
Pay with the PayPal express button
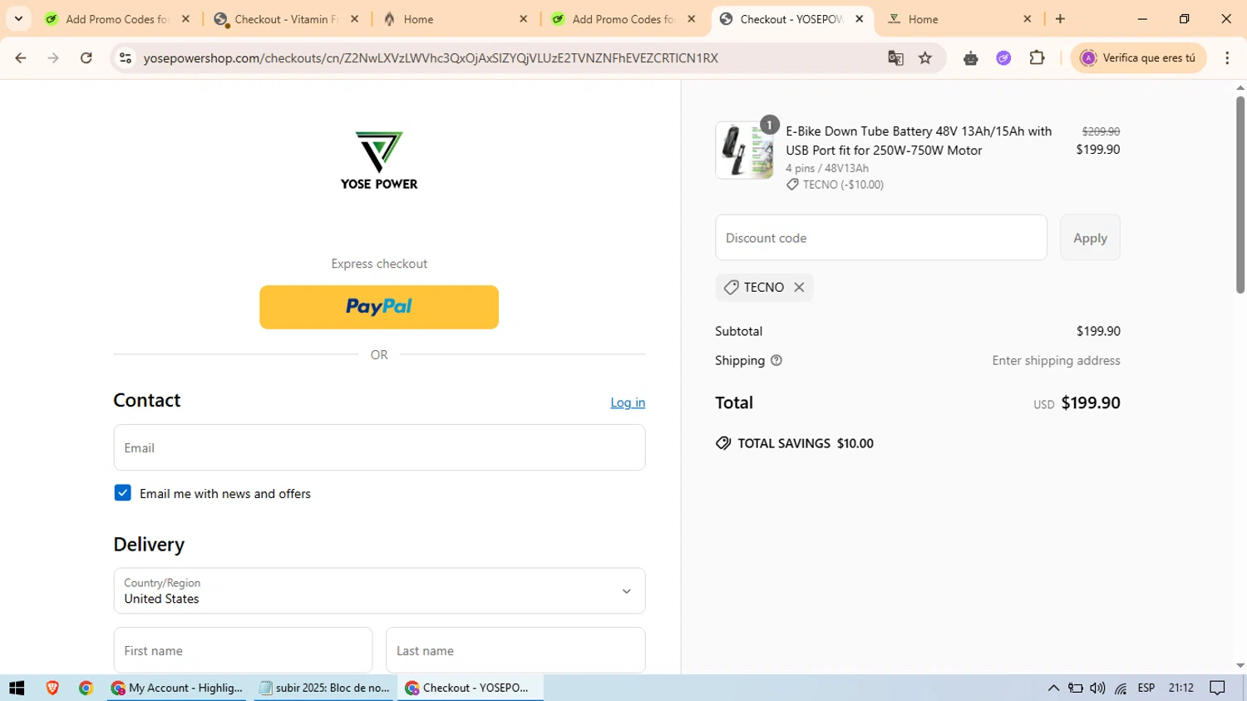coord(379,307)
